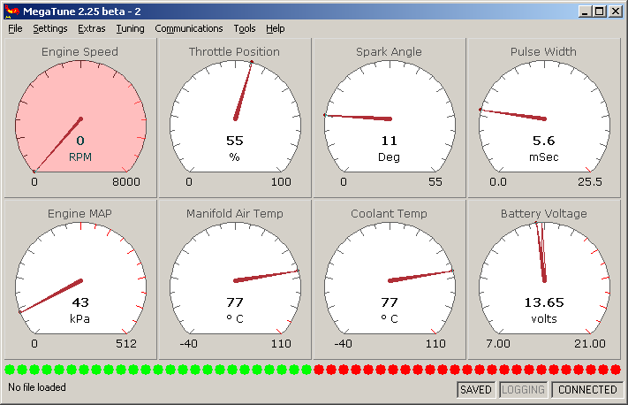The image size is (628, 405).
Task: Maximize the MegaTune window
Action: click(x=600, y=11)
